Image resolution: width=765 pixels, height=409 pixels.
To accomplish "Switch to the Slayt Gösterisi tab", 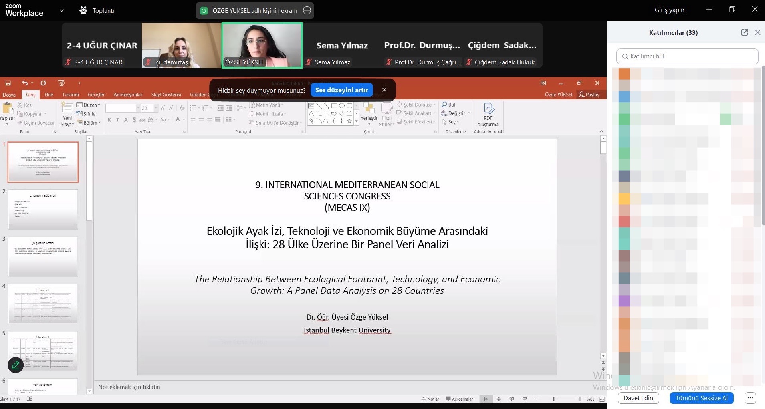I will 166,95.
